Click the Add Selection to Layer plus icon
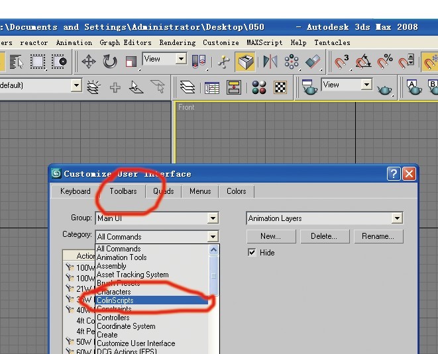438x354 pixels. (115, 87)
